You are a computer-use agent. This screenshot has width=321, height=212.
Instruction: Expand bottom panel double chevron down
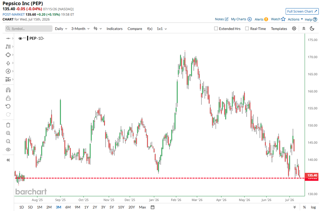tap(294, 207)
